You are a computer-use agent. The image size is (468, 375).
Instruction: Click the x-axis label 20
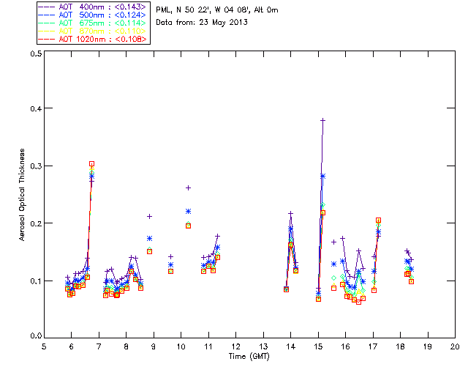pyautogui.click(x=455, y=346)
